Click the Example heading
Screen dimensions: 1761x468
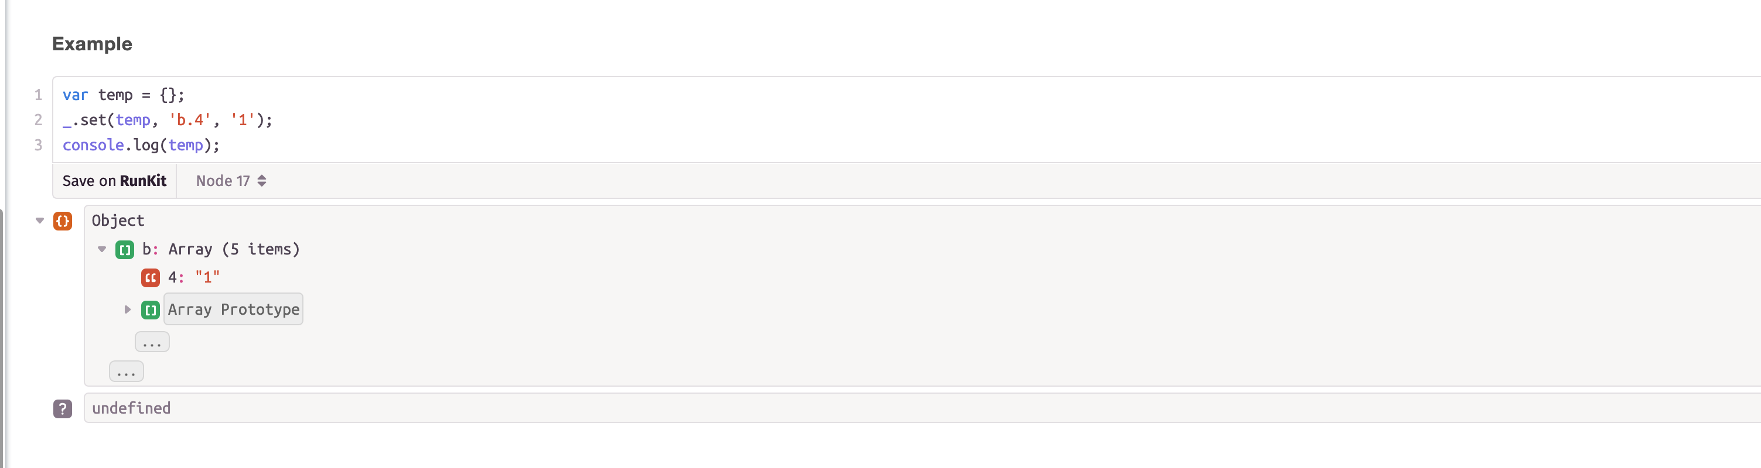(x=93, y=44)
